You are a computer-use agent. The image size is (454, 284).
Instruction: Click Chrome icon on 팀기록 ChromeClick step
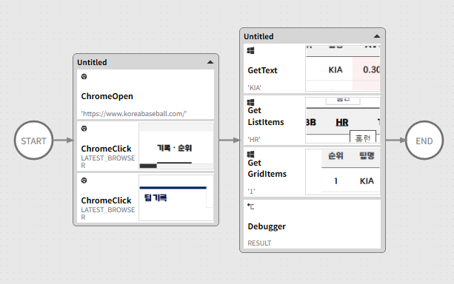(x=84, y=180)
